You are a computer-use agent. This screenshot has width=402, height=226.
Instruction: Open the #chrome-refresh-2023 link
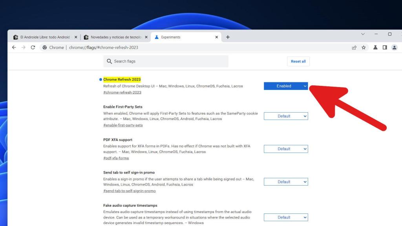pos(122,93)
